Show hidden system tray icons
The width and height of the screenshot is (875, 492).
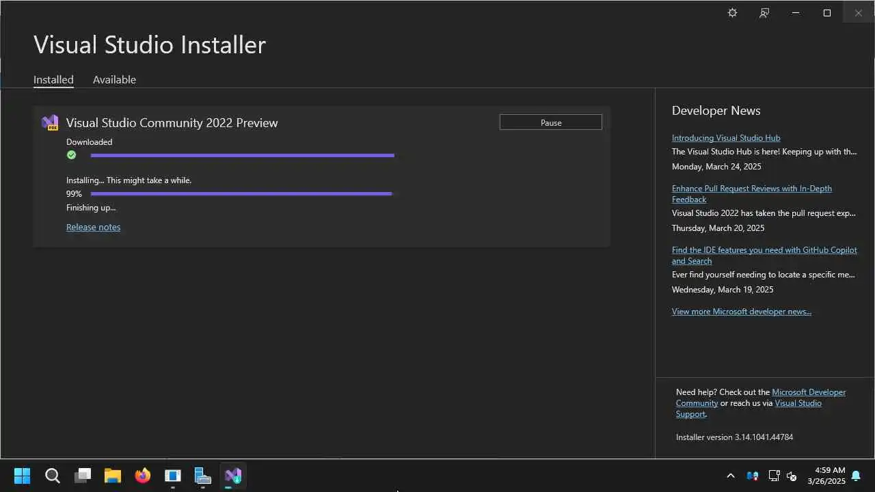730,476
